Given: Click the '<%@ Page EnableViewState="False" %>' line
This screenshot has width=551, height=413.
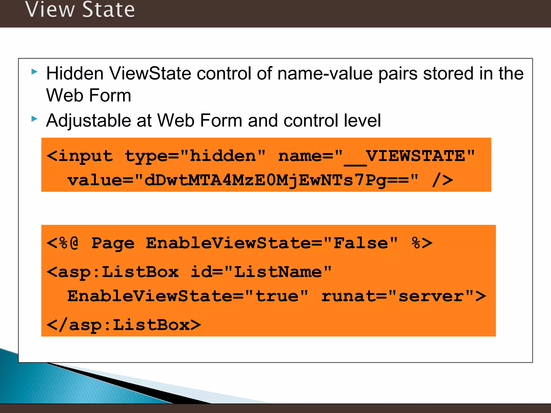Looking at the screenshot, I should [x=239, y=244].
